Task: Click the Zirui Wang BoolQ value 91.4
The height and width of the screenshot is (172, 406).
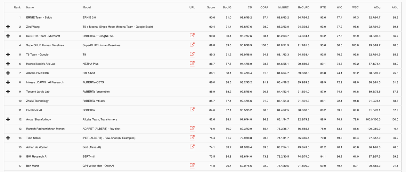Action: (228, 27)
